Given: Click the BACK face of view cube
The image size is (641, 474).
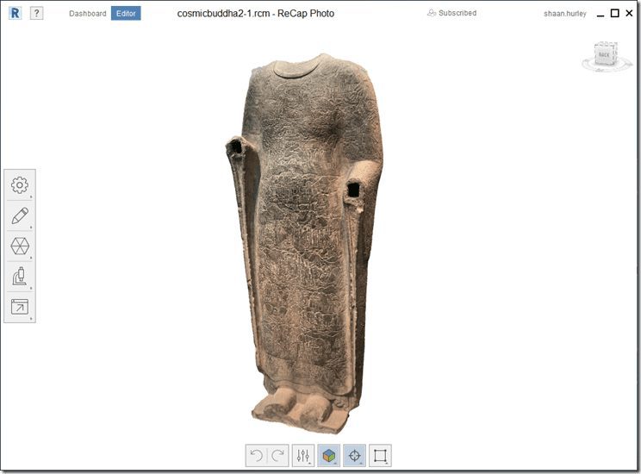Looking at the screenshot, I should (x=606, y=53).
